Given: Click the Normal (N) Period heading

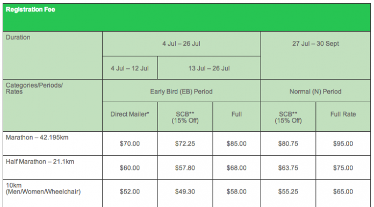Looking at the screenshot, I should (x=315, y=91).
